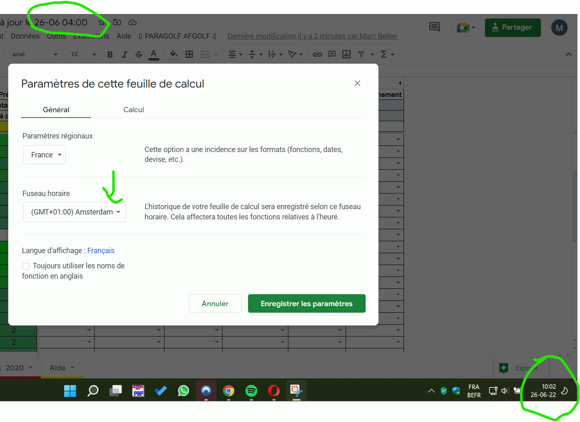Open Spotify from the taskbar
The height and width of the screenshot is (422, 580).
[251, 390]
